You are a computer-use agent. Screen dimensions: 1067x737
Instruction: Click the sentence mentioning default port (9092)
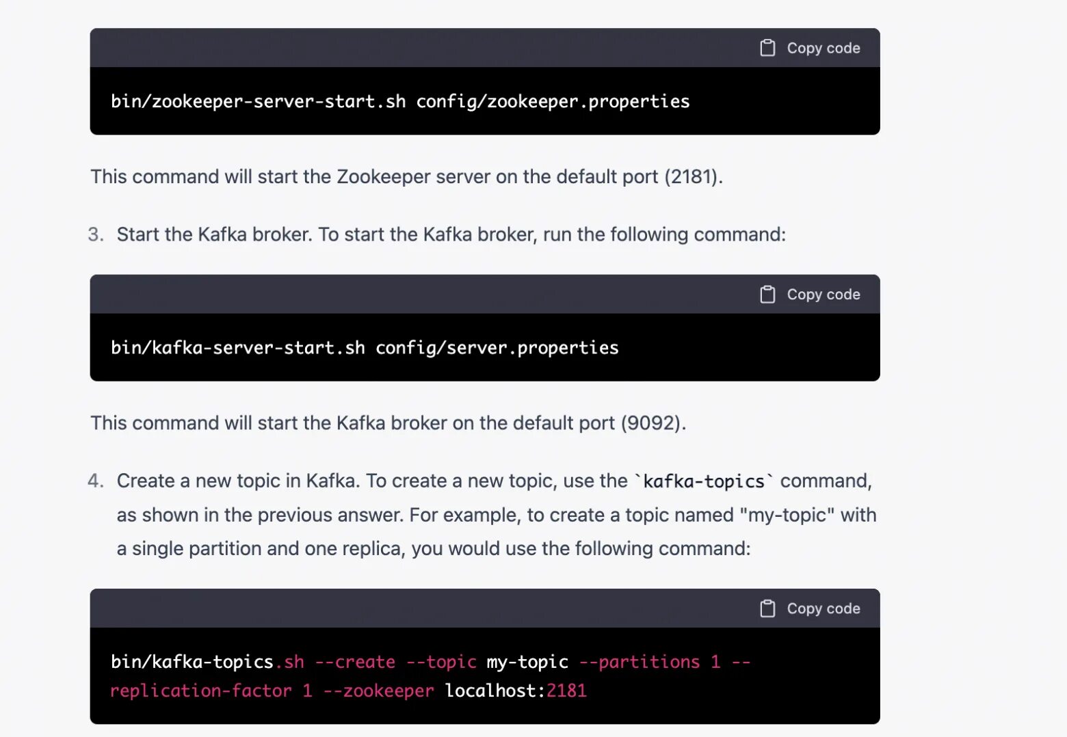click(x=388, y=423)
